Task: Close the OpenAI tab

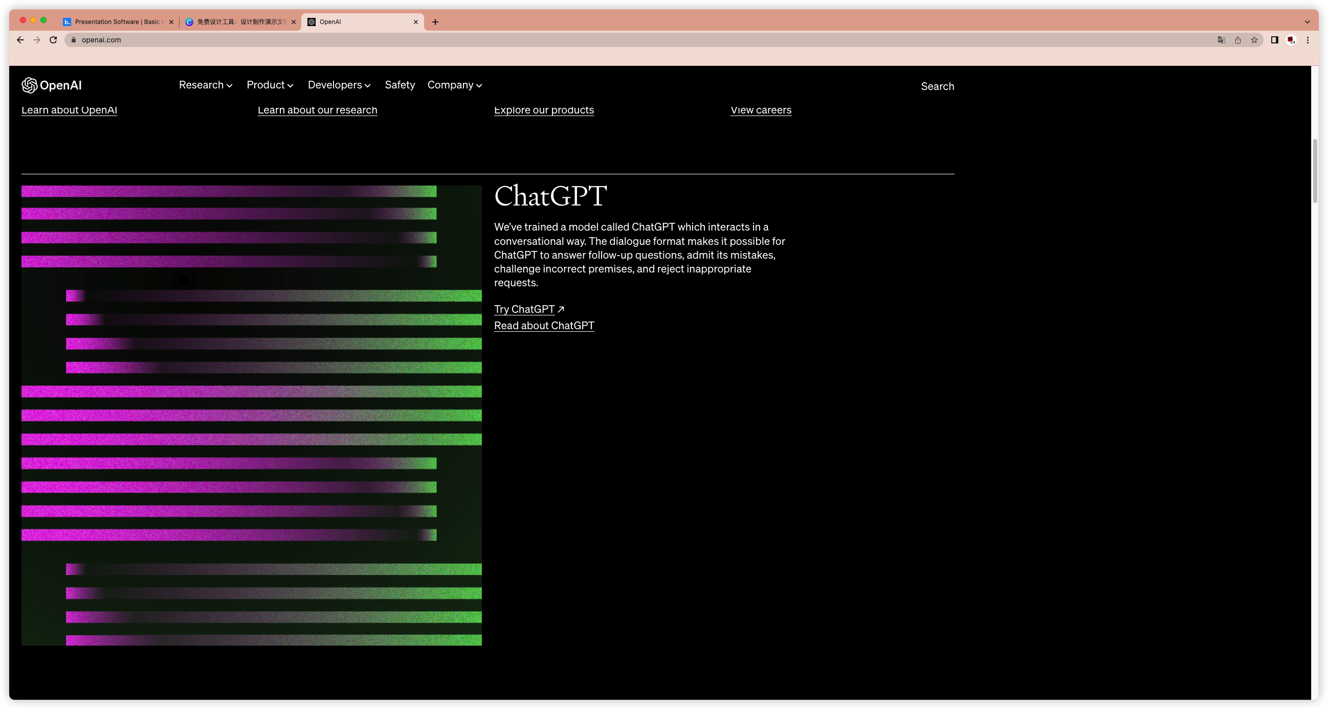Action: point(415,21)
